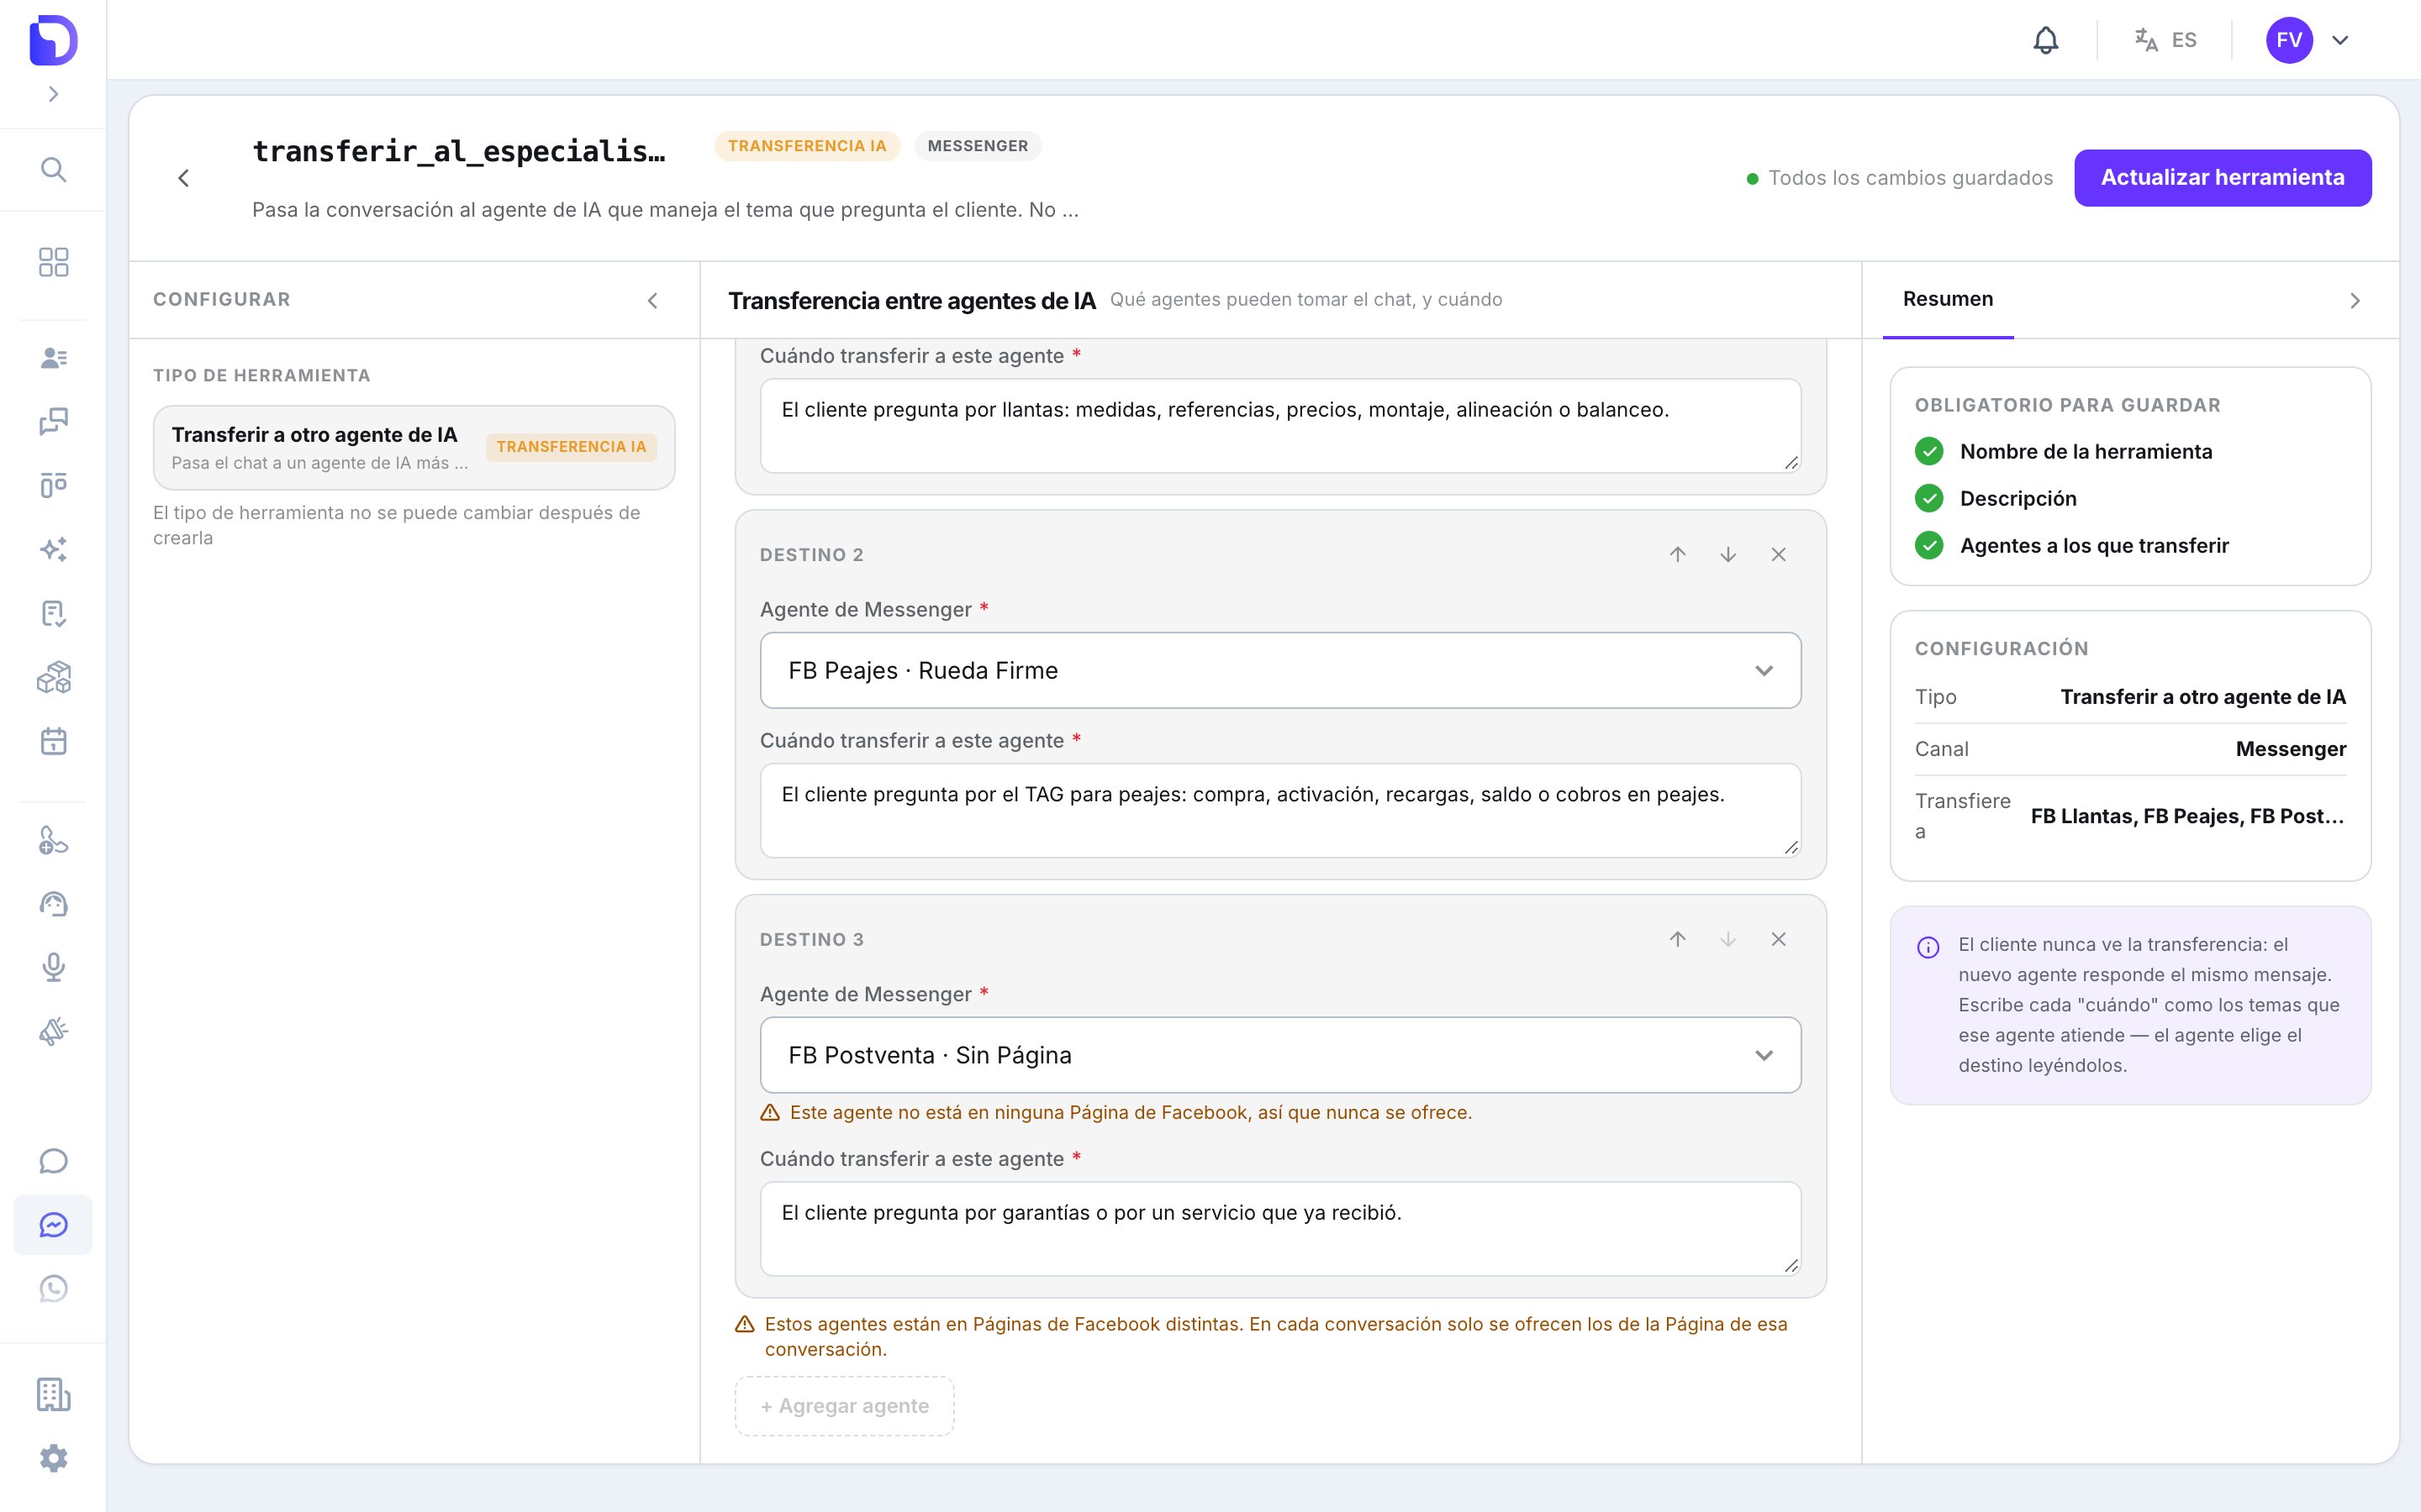Go back with the header arrow
Image resolution: width=2421 pixels, height=1512 pixels.
(x=184, y=178)
